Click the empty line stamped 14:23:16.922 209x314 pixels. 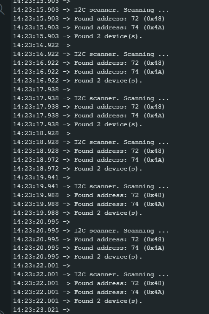click(42, 45)
